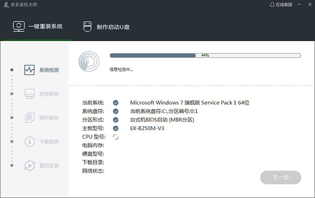Click the USB drive icon

tap(87, 27)
